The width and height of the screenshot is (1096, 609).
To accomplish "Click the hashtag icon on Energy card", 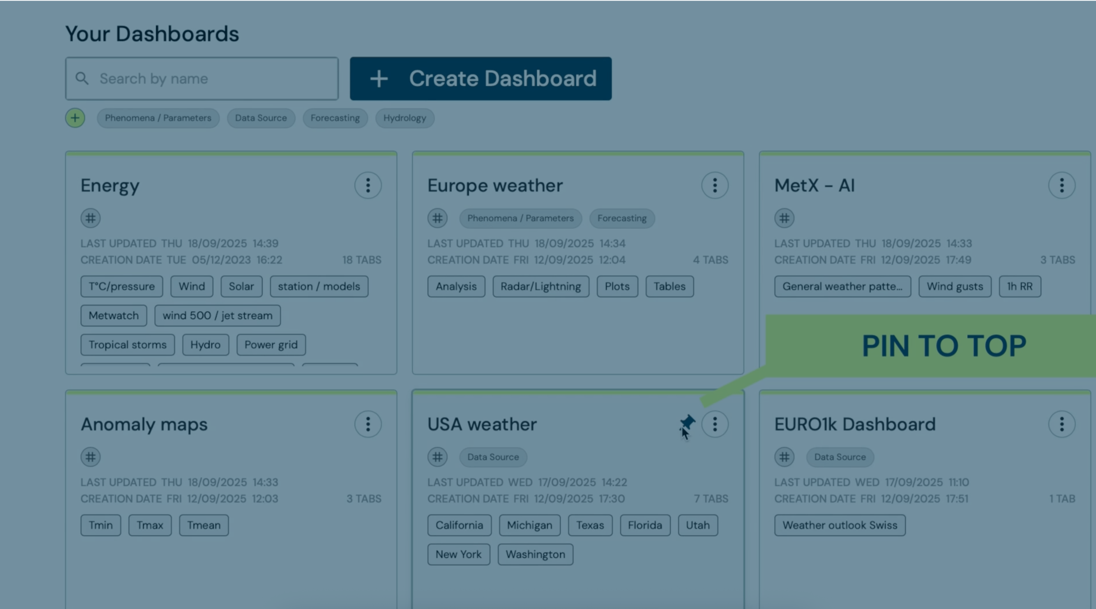I will pyautogui.click(x=90, y=218).
